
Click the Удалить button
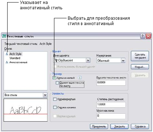tap(140, 75)
